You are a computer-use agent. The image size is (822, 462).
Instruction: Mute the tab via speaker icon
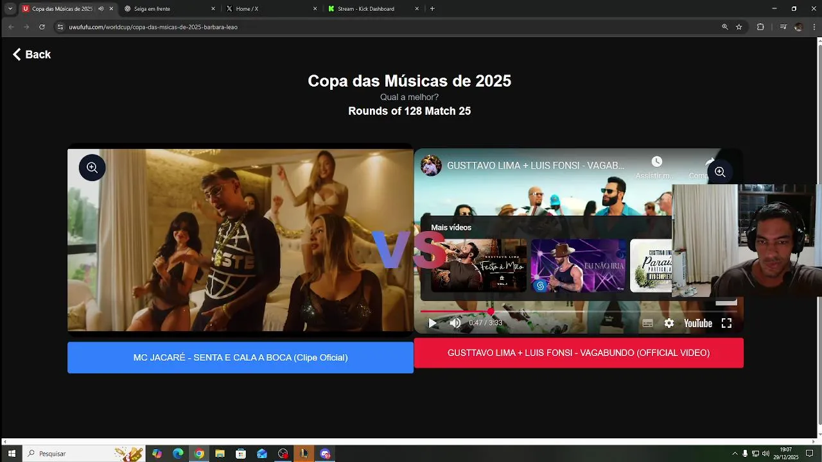point(101,9)
